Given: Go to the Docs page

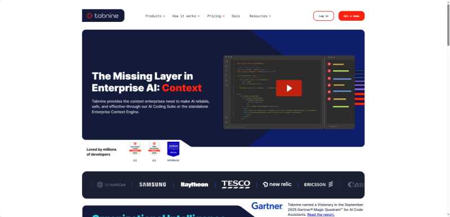Looking at the screenshot, I should [236, 16].
